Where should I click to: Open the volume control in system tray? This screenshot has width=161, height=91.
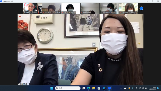[x=143, y=88]
